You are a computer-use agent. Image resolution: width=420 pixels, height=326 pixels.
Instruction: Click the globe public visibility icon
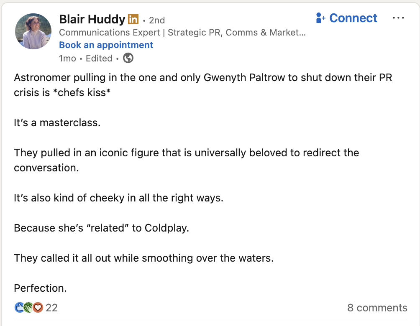[128, 59]
